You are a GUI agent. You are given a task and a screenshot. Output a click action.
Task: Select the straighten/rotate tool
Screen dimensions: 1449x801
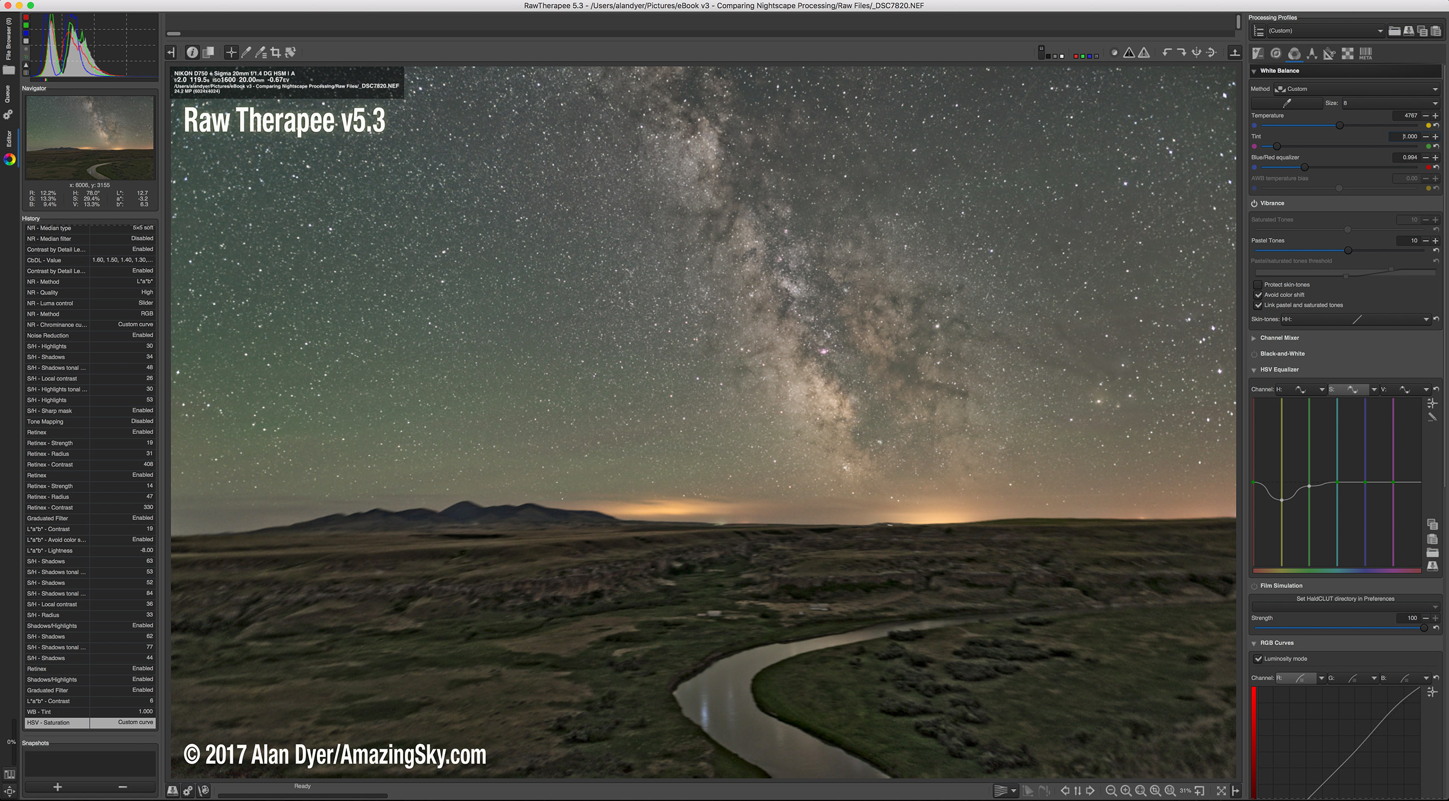click(290, 53)
